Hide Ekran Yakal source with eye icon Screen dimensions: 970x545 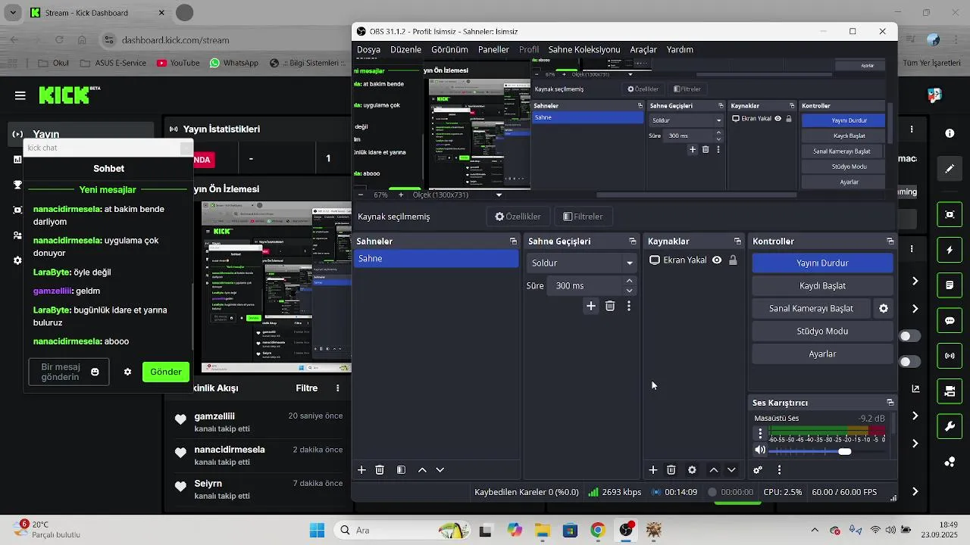(716, 260)
